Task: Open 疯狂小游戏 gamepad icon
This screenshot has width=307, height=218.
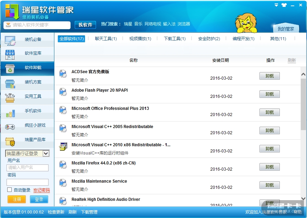Action: [10, 127]
